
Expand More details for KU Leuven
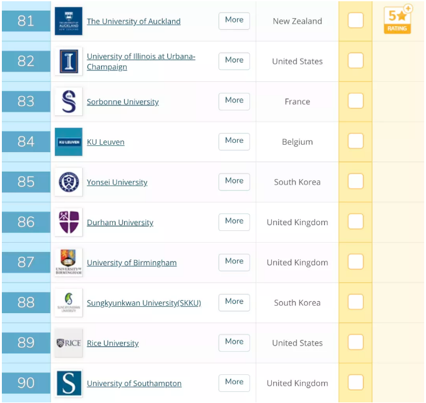click(x=234, y=141)
